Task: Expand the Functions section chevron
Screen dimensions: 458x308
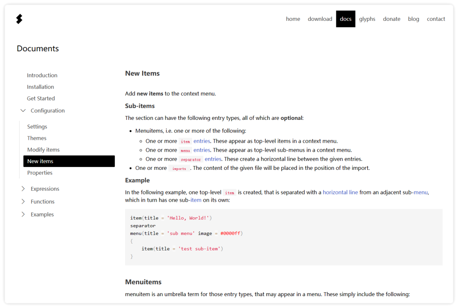Action: (23, 202)
